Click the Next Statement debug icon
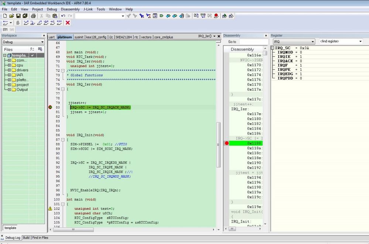 [x=46, y=23]
